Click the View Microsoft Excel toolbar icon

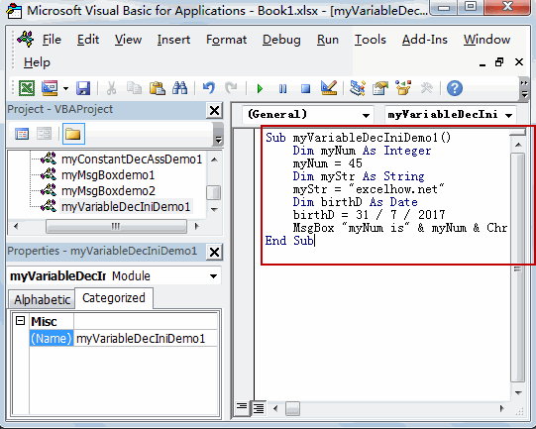click(27, 88)
